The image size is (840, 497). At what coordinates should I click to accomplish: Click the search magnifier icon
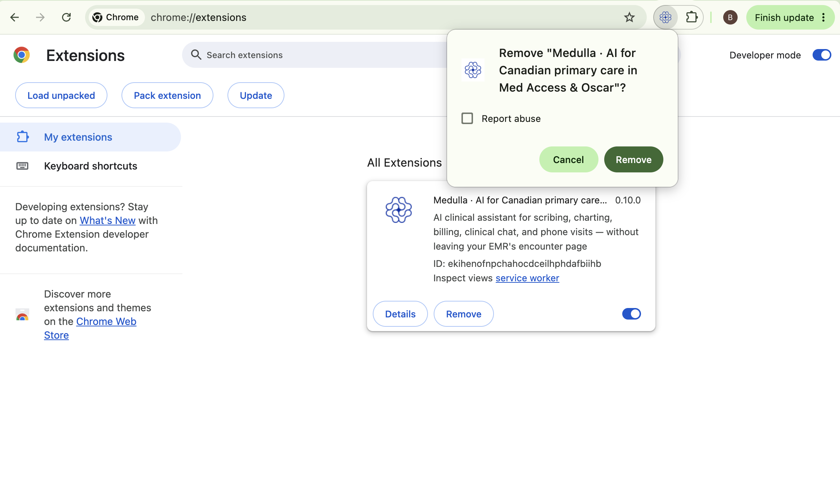point(196,55)
